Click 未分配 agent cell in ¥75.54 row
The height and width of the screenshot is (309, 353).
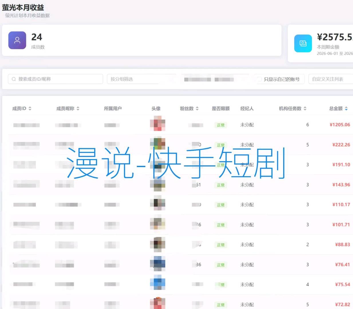pyautogui.click(x=247, y=284)
